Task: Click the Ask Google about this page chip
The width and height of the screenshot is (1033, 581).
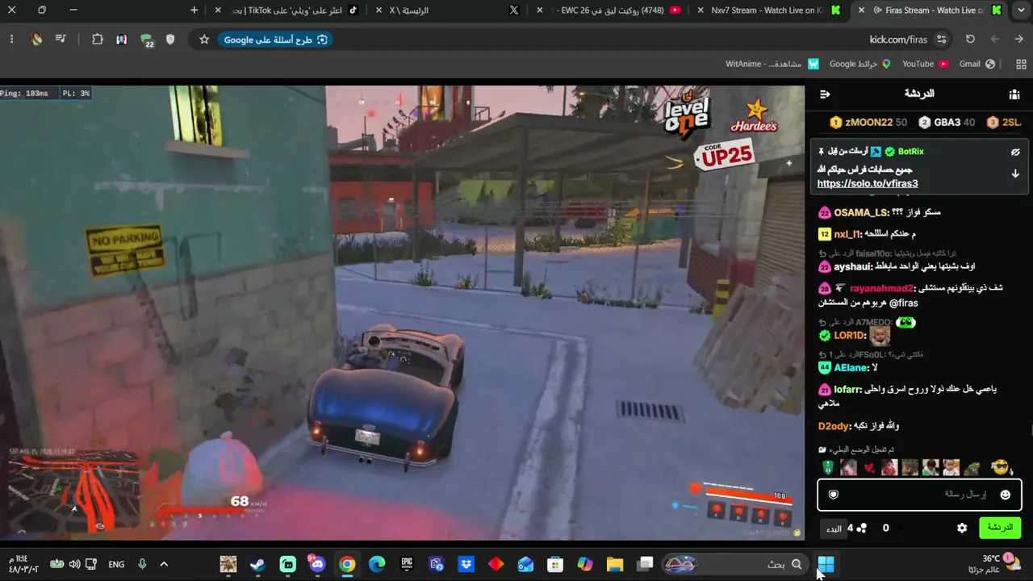Action: click(275, 40)
